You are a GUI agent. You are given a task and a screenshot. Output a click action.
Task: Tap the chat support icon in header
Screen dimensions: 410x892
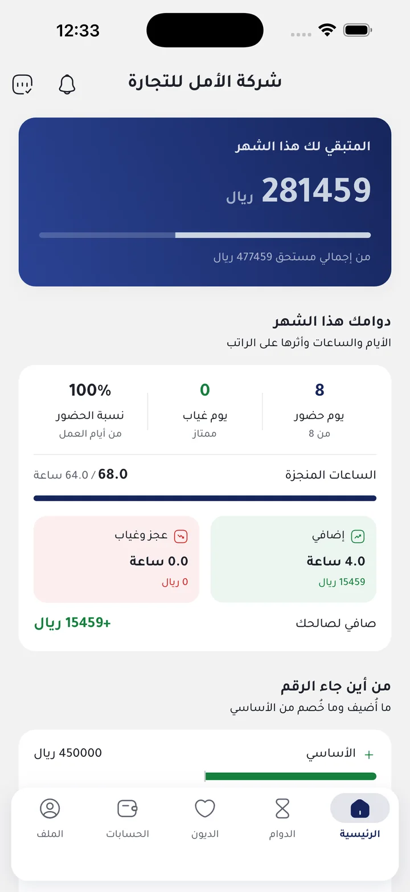point(22,84)
